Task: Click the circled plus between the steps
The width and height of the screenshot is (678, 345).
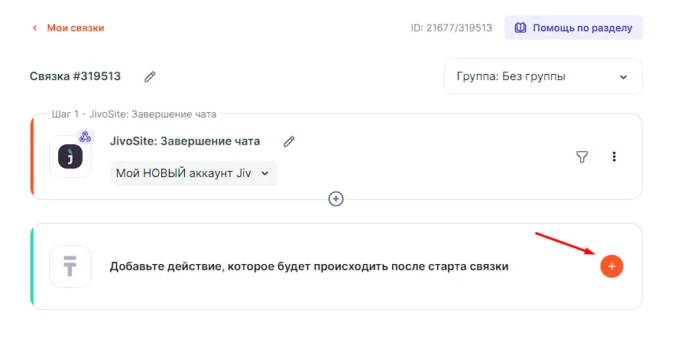Action: 336,198
